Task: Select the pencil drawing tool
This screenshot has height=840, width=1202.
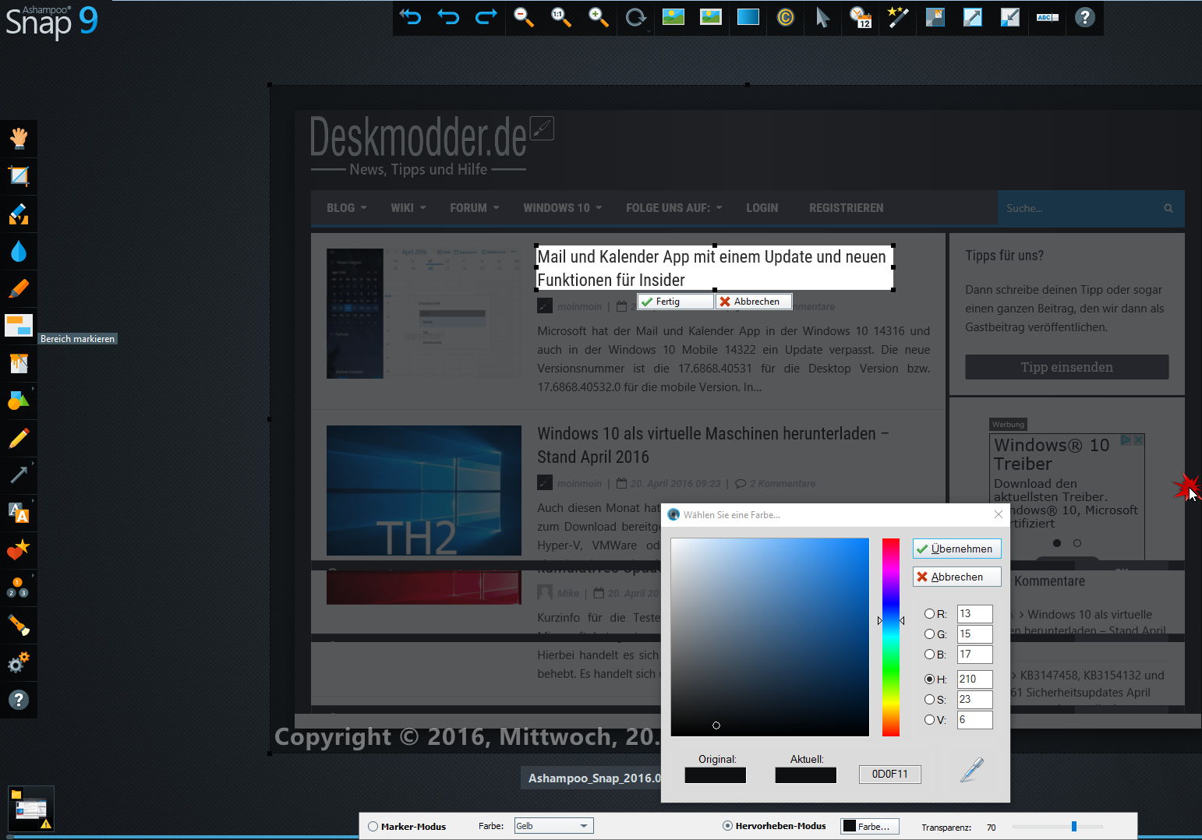Action: point(19,438)
